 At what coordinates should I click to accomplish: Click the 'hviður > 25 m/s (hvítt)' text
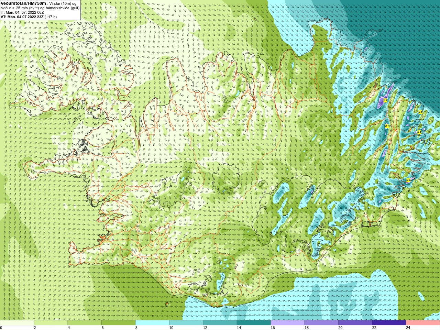19,8
